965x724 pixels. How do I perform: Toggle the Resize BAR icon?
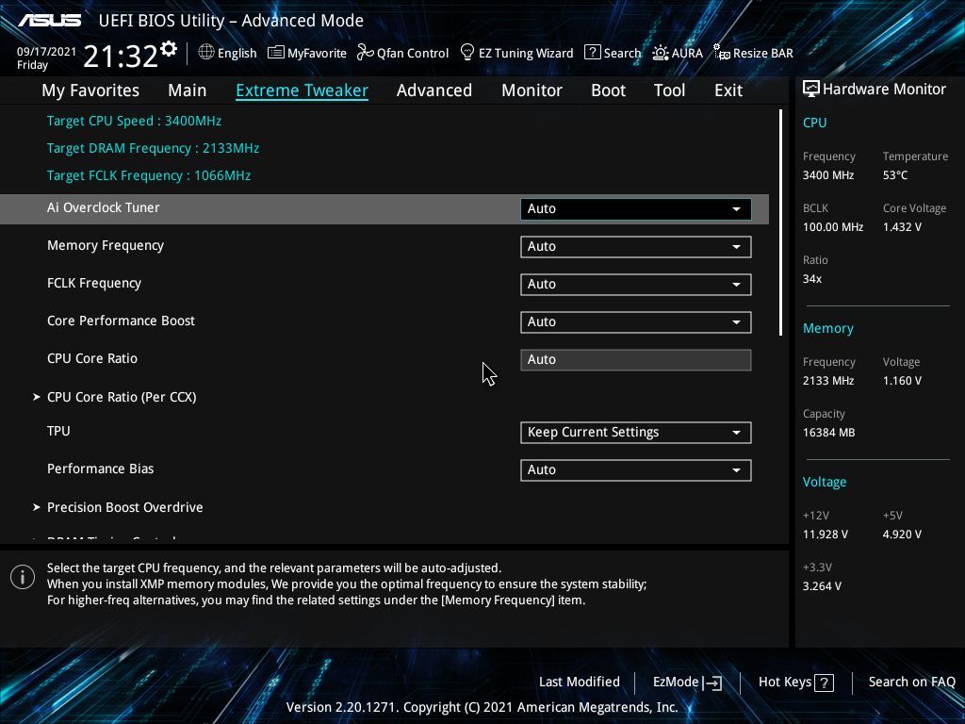tap(722, 53)
